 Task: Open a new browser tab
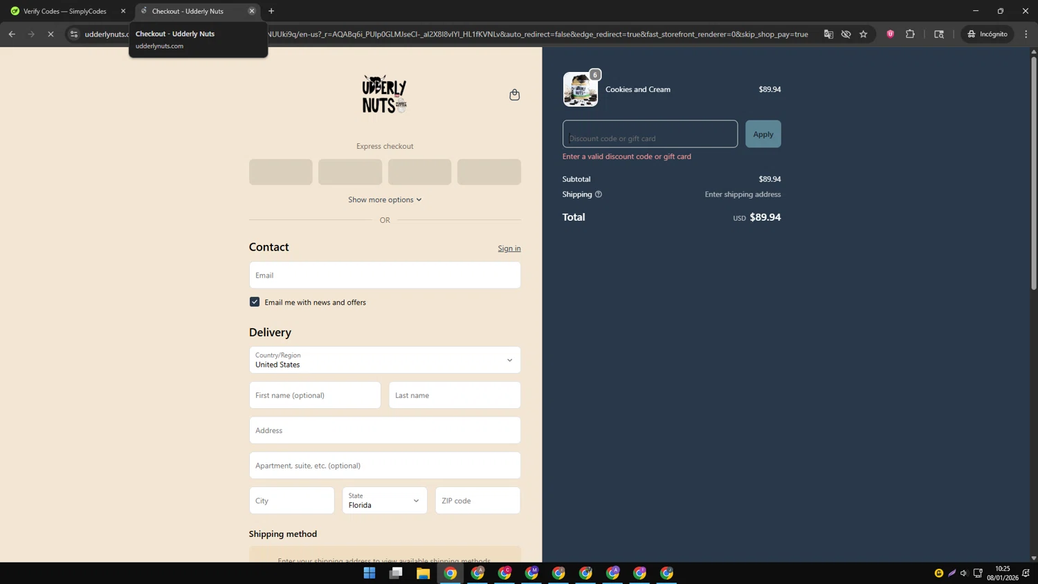pyautogui.click(x=271, y=11)
